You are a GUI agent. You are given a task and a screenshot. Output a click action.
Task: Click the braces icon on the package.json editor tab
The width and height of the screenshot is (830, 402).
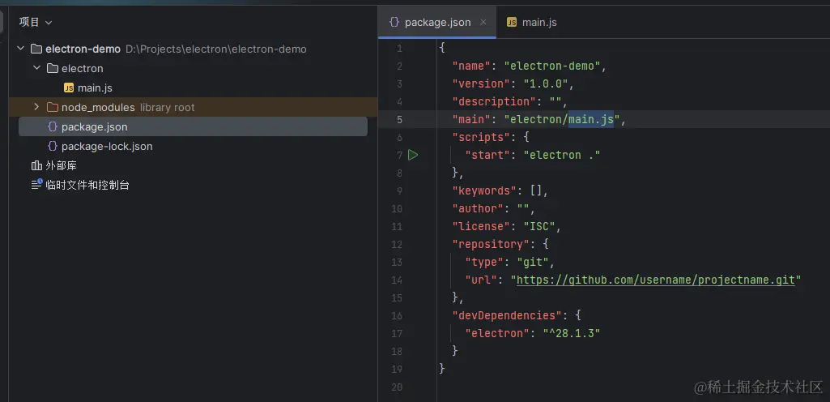[394, 22]
